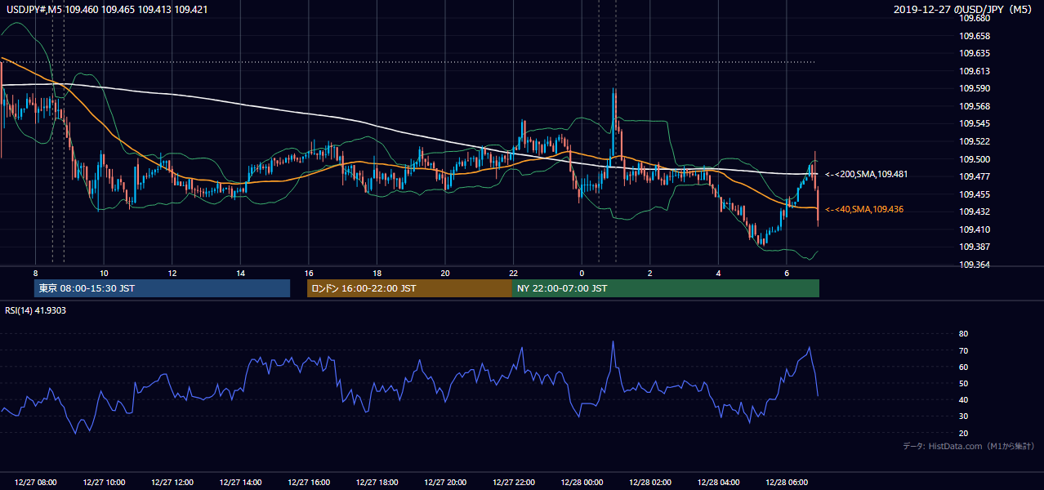Click the 12/27 16:00 bottom time label

[309, 483]
